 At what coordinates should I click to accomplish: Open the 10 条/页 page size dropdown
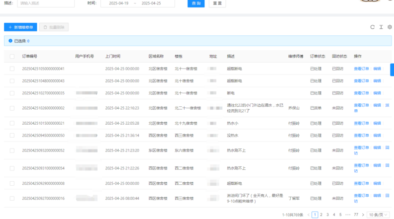(378, 215)
